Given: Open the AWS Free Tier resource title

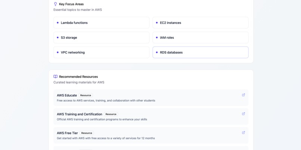Looking at the screenshot, I should pos(67,133).
